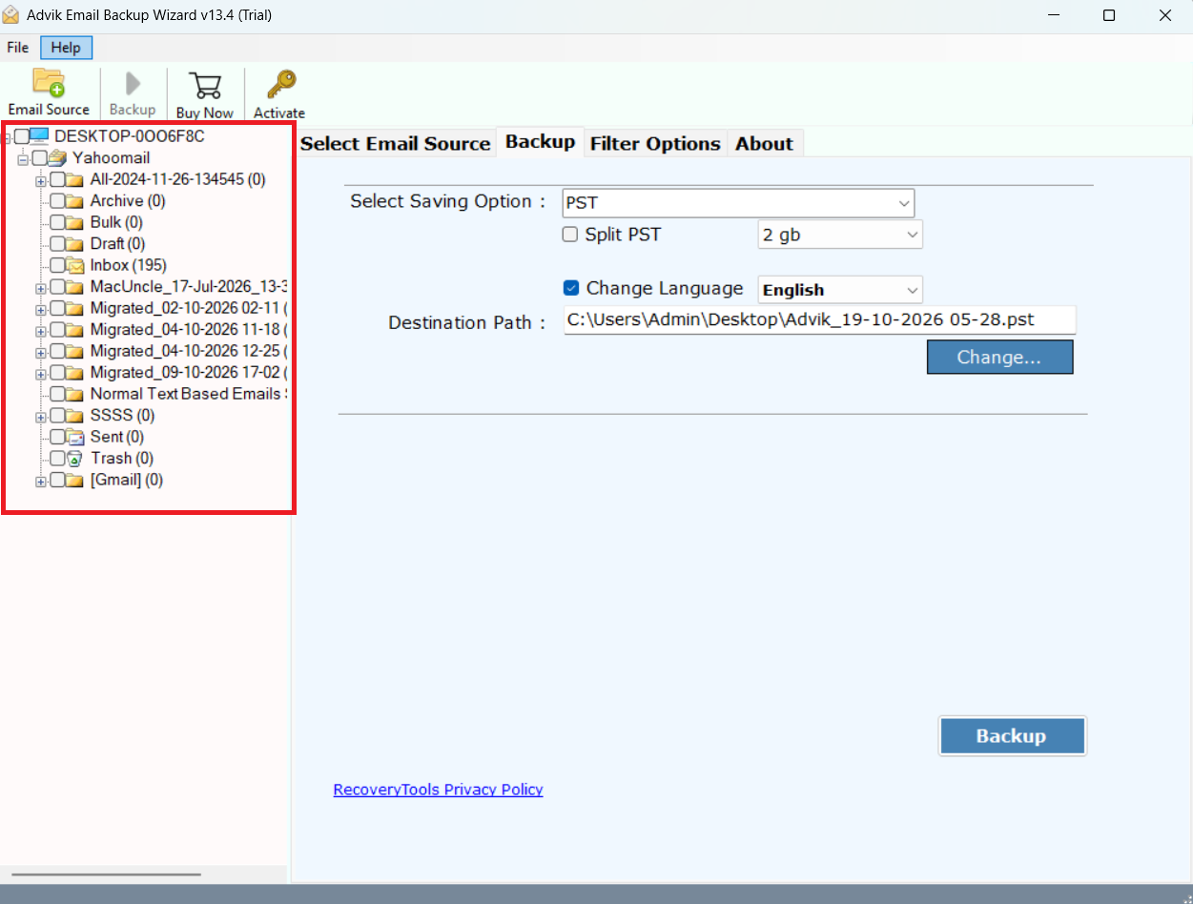Switch to the Filter Options tab
This screenshot has width=1193, height=904.
[655, 144]
